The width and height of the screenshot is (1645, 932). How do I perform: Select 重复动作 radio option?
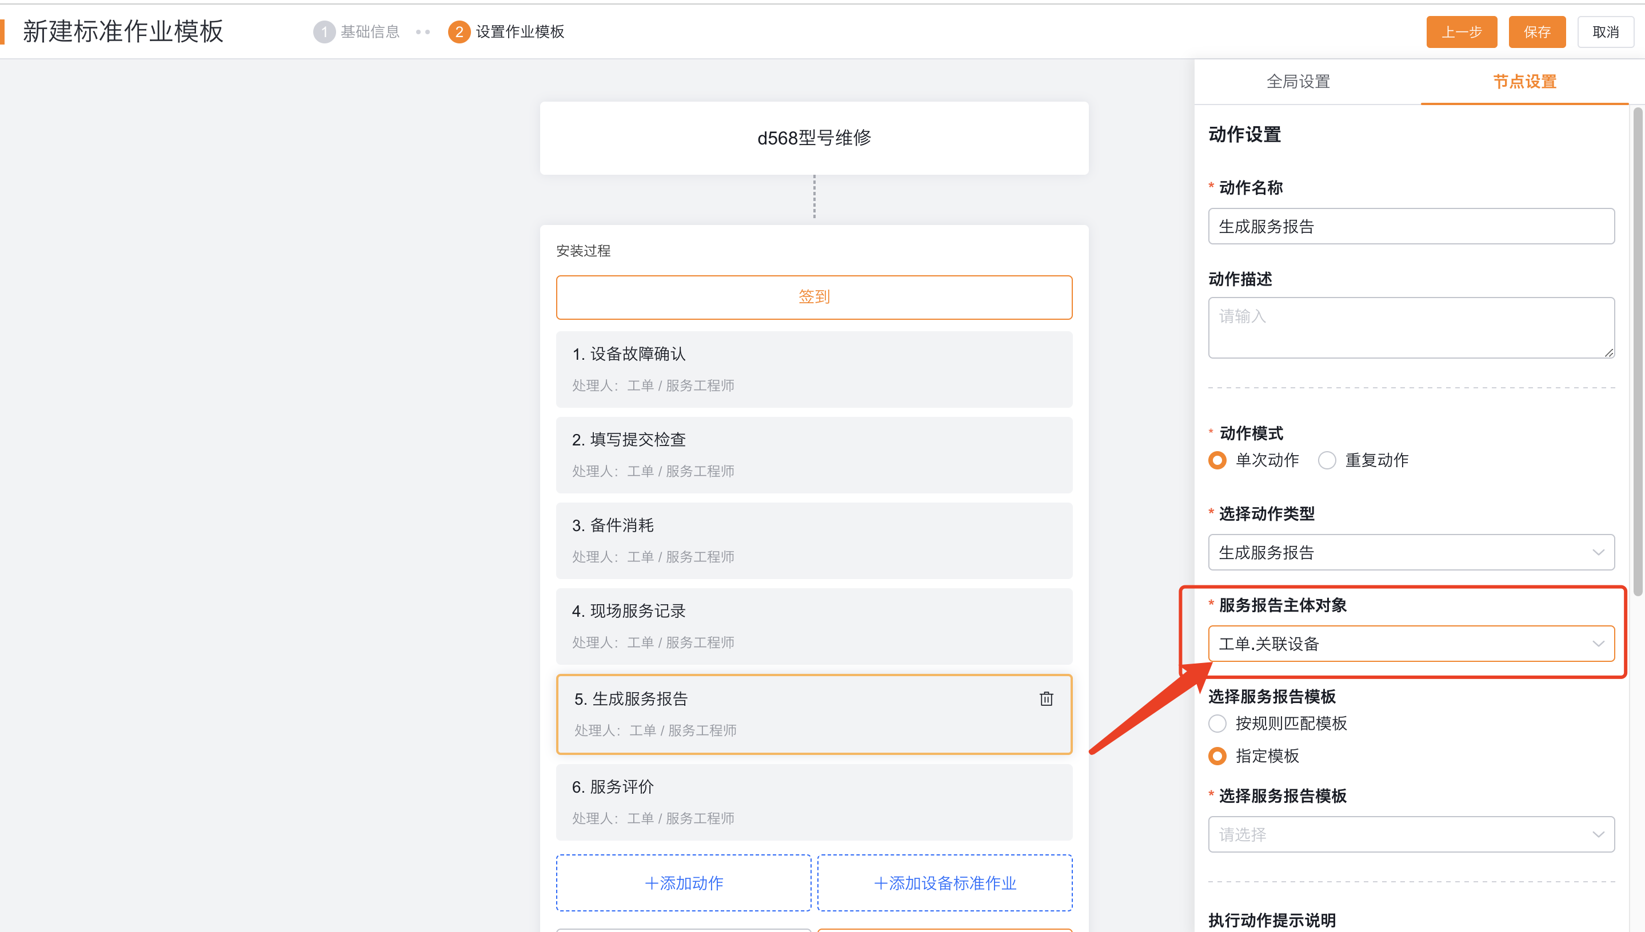1327,460
